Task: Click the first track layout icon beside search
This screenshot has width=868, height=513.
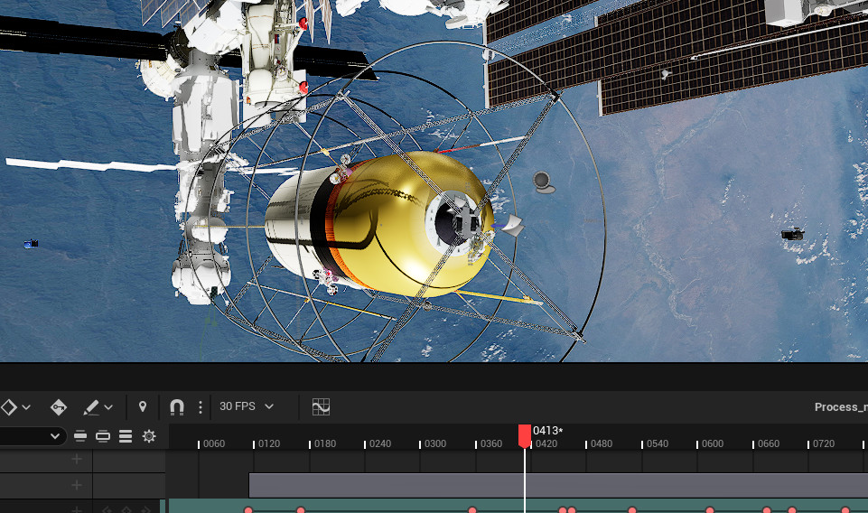Action: tap(80, 436)
